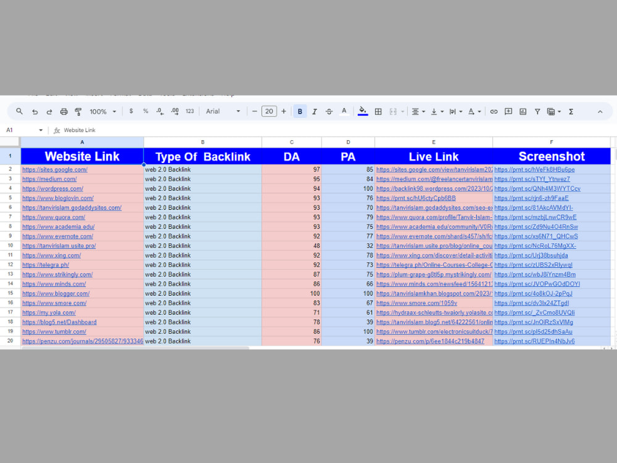617x463 pixels.
Task: Open the text color picker
Action: (344, 111)
